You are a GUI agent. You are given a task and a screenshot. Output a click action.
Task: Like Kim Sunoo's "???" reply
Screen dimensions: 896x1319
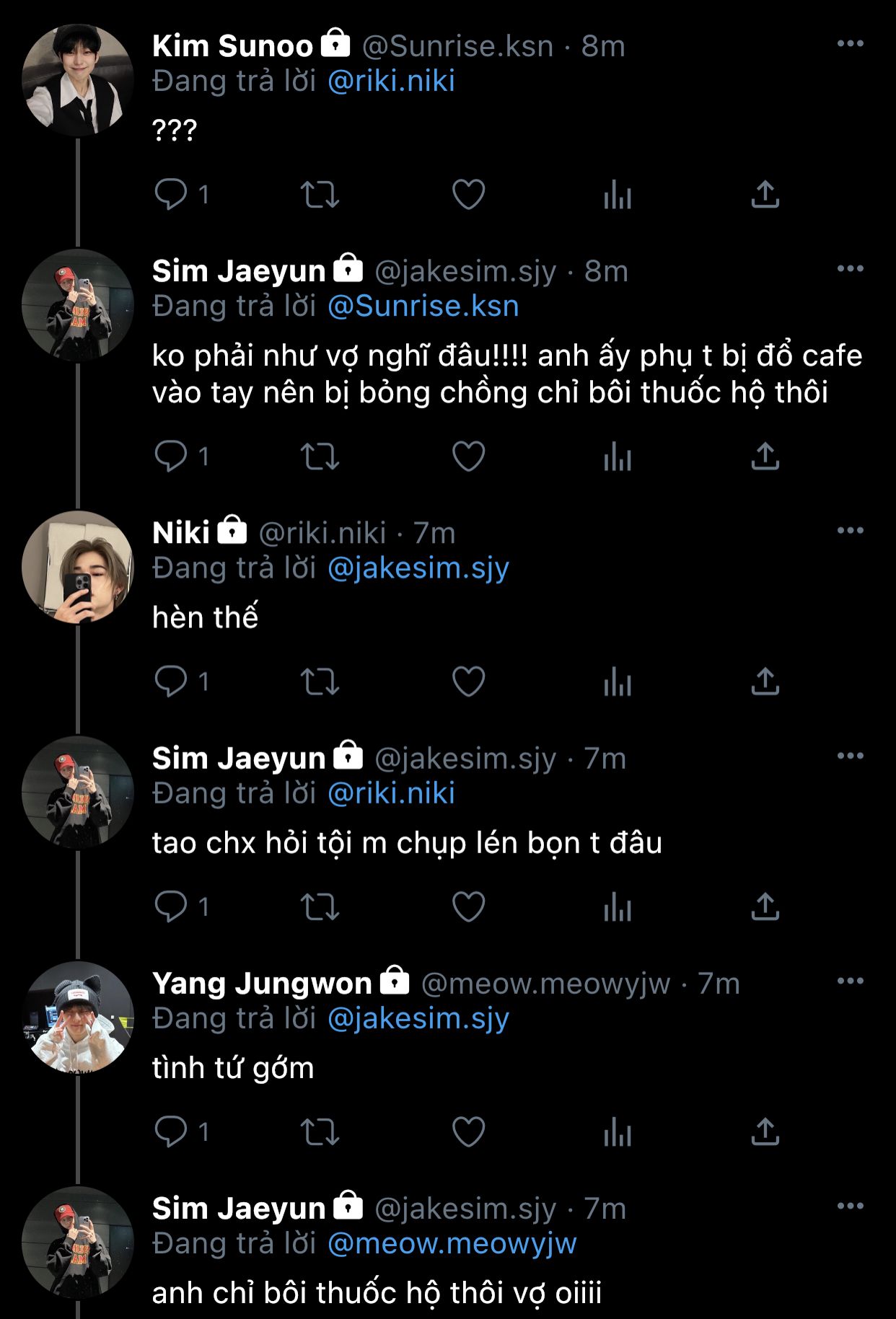(468, 195)
